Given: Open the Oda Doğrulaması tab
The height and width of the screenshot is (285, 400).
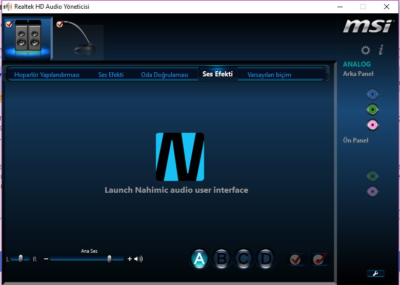Looking at the screenshot, I should (165, 75).
